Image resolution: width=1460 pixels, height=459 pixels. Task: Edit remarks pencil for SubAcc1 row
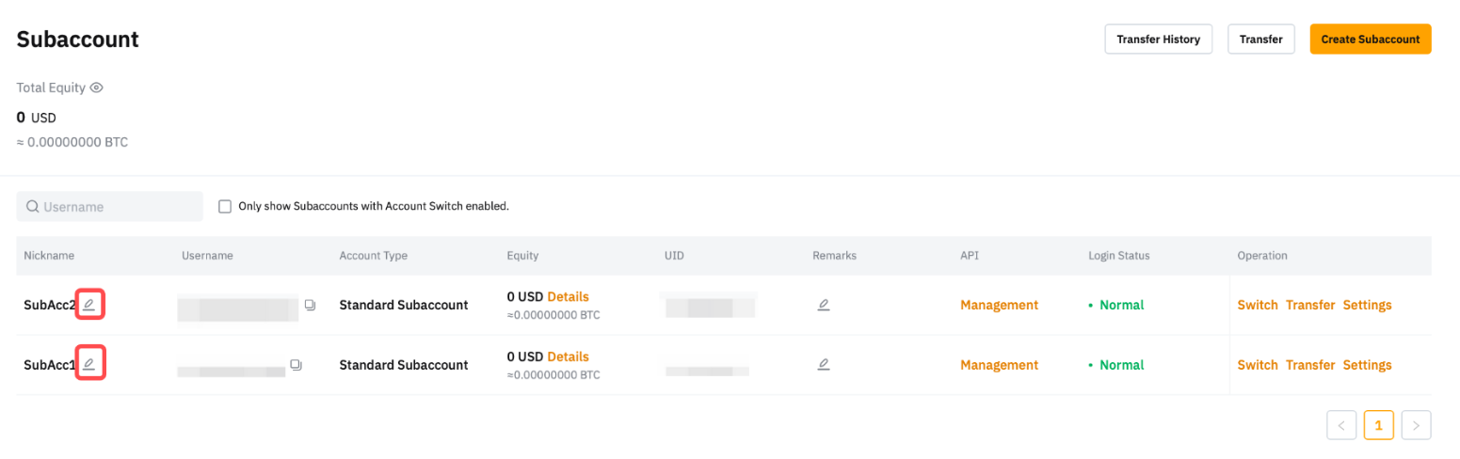point(824,365)
